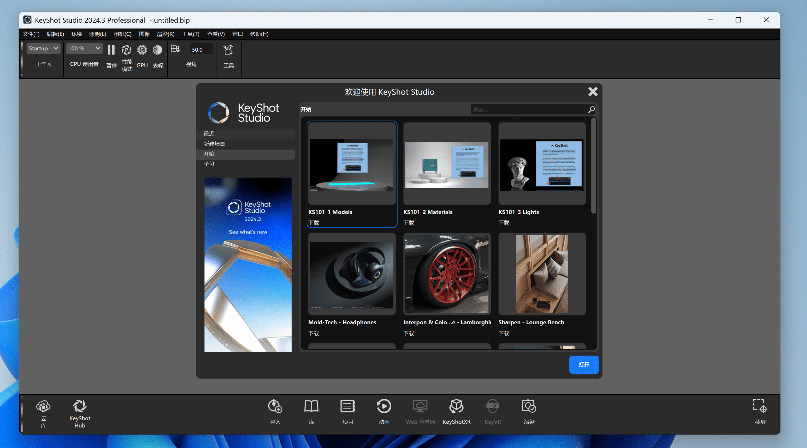
Task: Open the 项目 project panel
Action: tap(348, 406)
